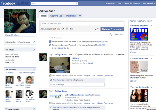Click globe icon beside English (Pirate) story

(50, 41)
